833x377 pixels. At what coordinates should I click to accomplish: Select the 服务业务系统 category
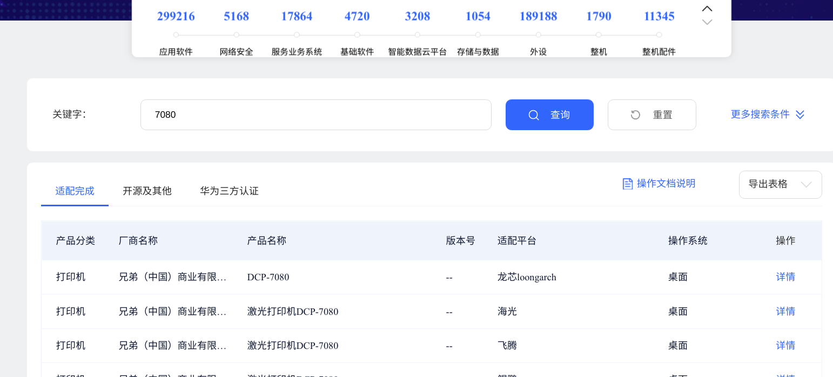pyautogui.click(x=297, y=52)
